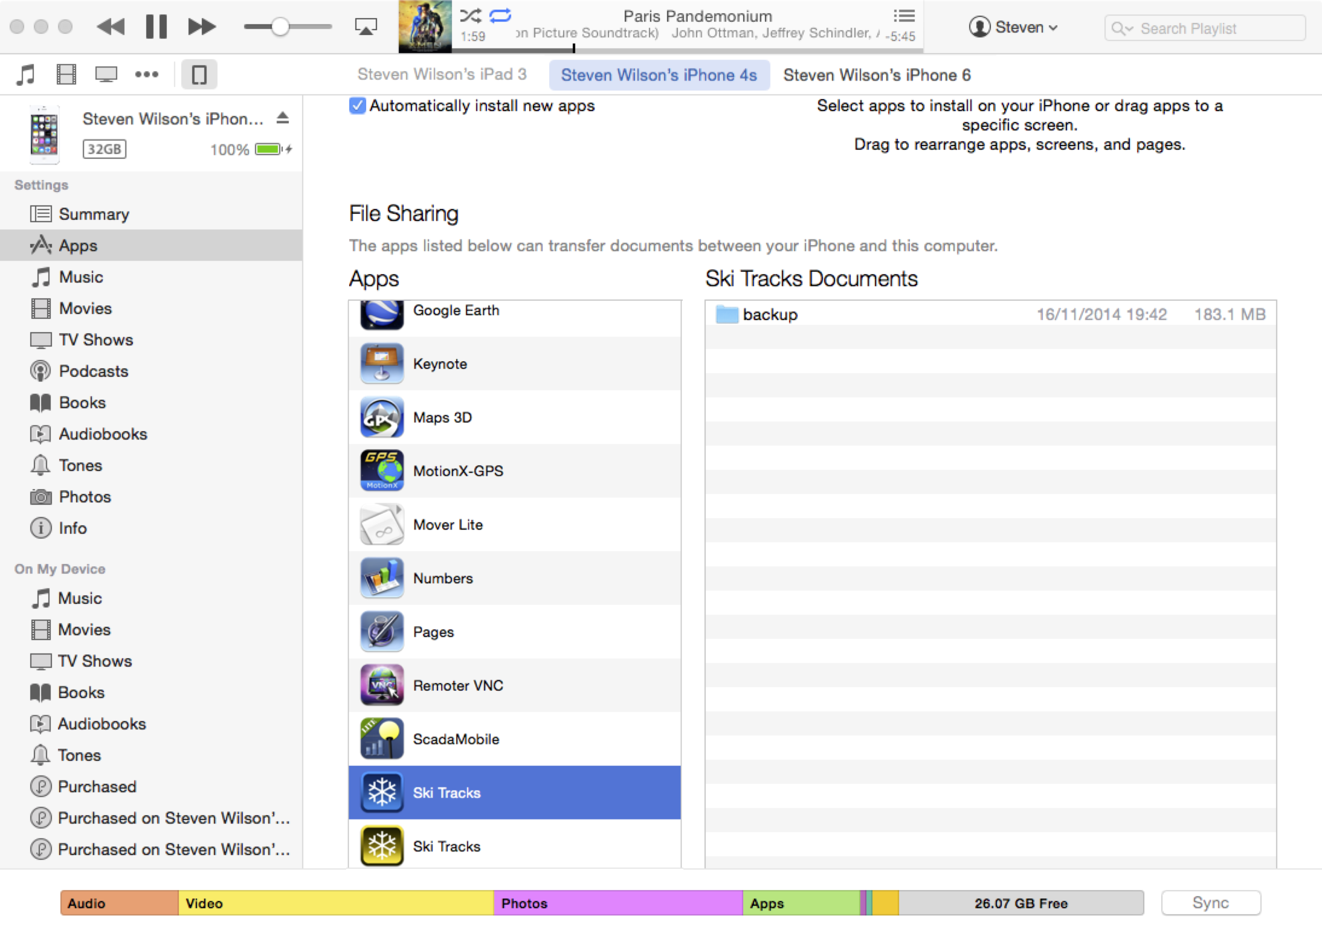This screenshot has height=936, width=1322.
Task: Click the iPhone device thumbnail
Action: 45,134
